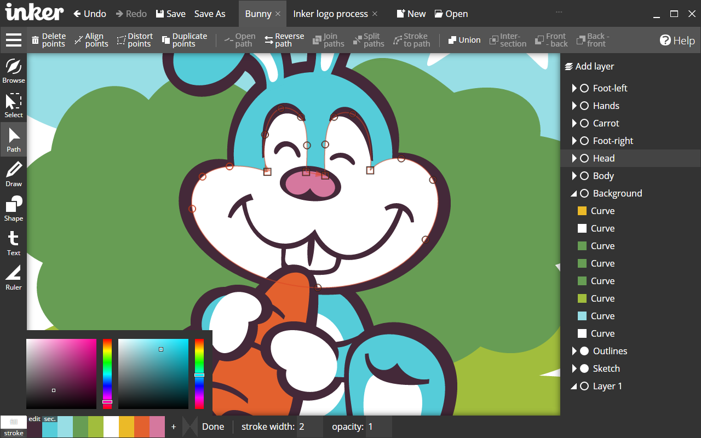The height and width of the screenshot is (438, 701).
Task: Select the Draw tool
Action: [x=13, y=174]
